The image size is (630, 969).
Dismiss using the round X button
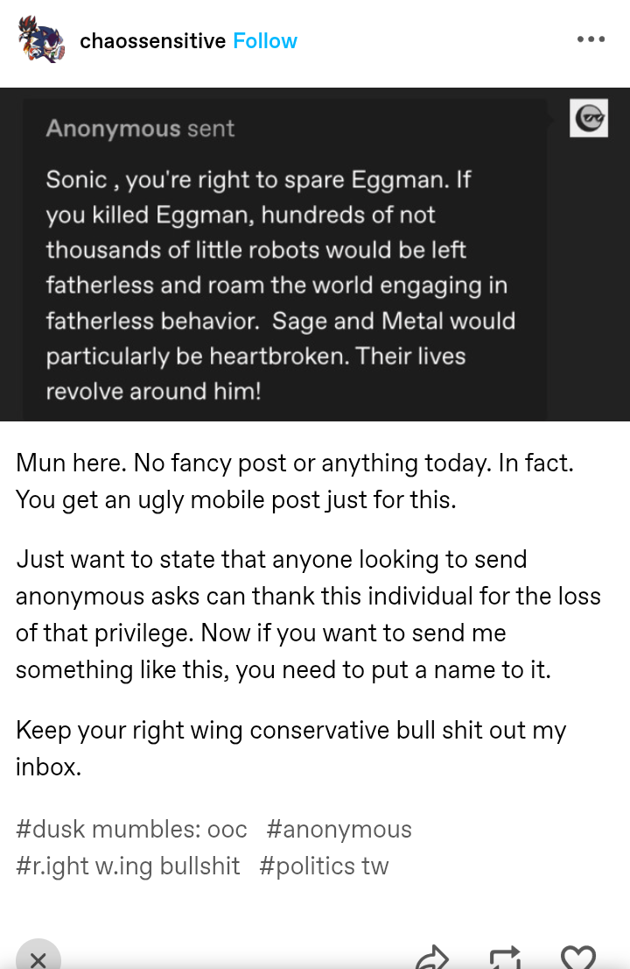pos(38,955)
